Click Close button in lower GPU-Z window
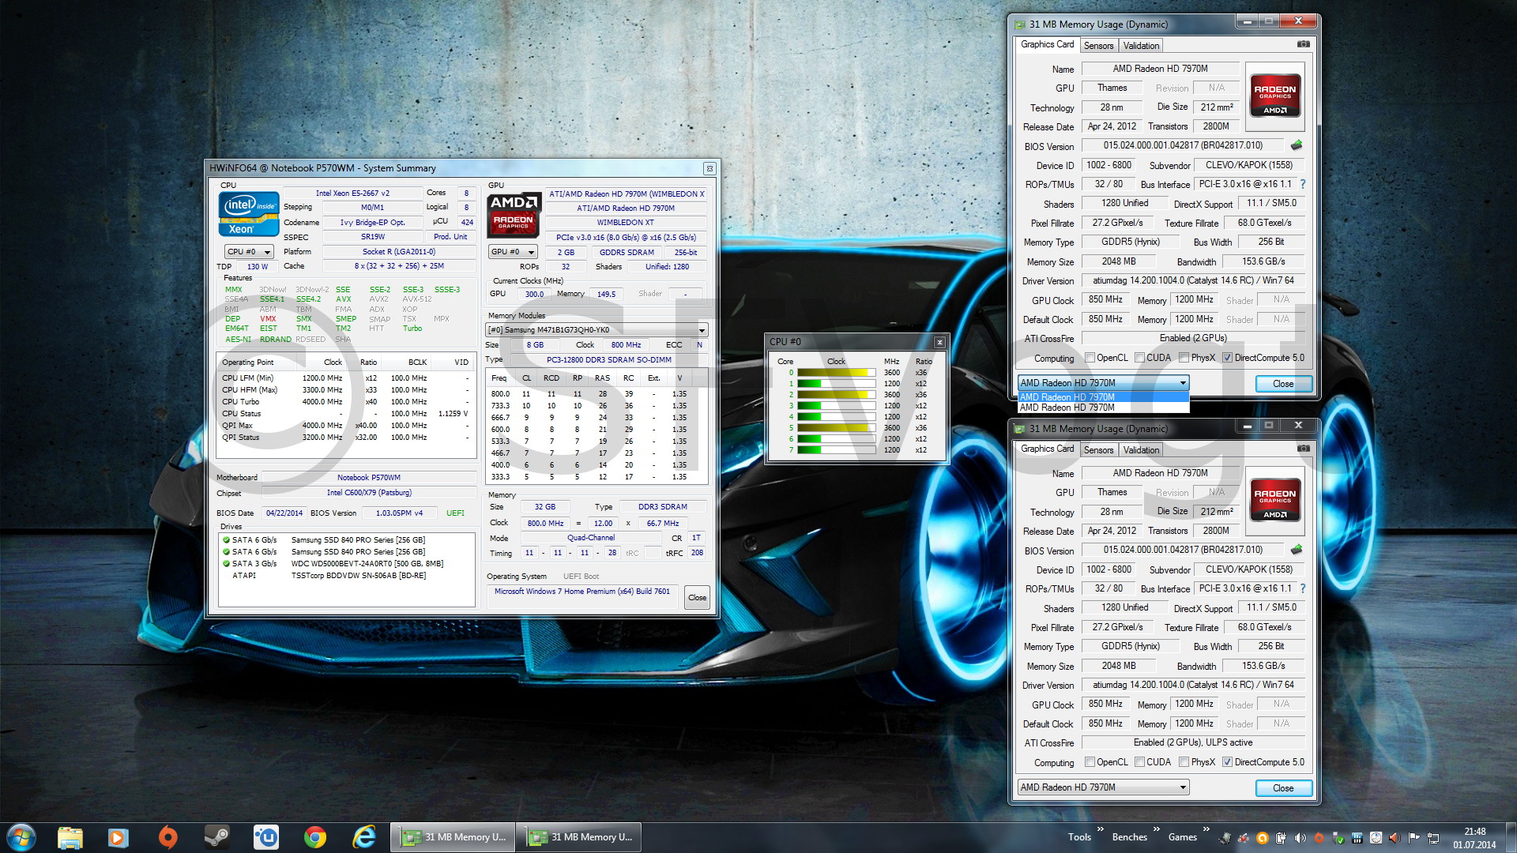The width and height of the screenshot is (1517, 853). tap(1283, 788)
